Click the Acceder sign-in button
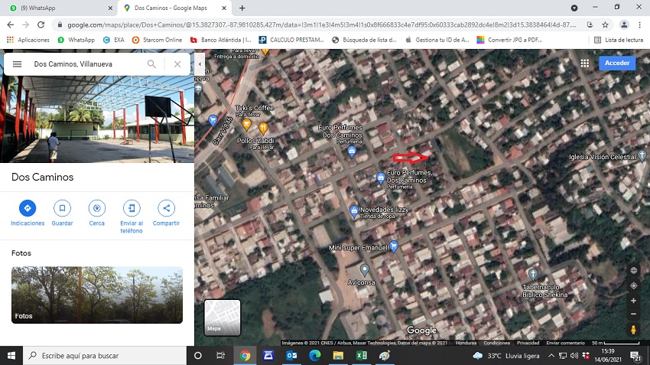650x365 pixels. (616, 64)
